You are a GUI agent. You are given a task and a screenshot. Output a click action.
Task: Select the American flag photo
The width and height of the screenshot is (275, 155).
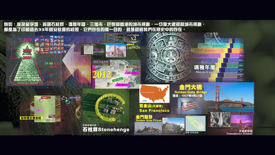(190, 106)
